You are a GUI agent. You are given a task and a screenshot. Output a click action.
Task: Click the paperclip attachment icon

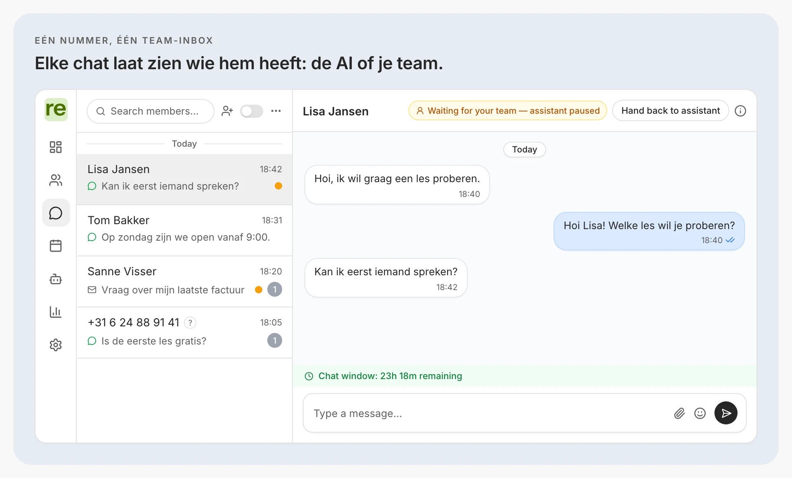(679, 413)
